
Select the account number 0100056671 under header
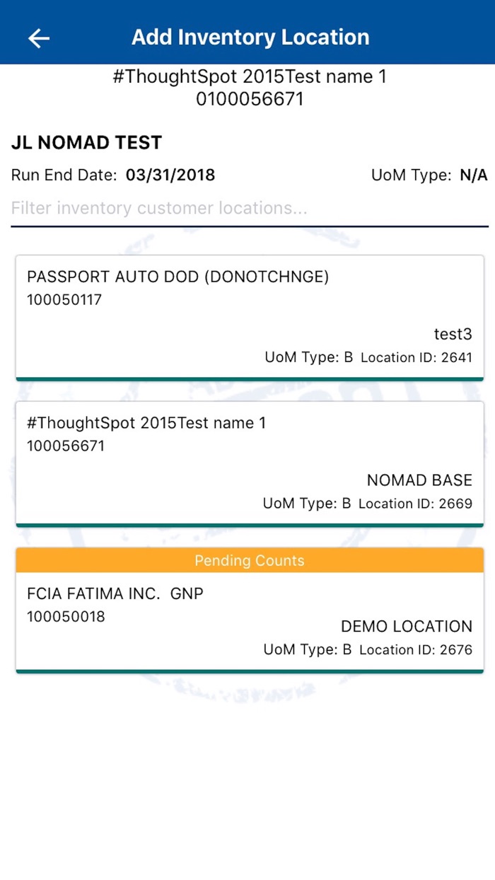[249, 98]
